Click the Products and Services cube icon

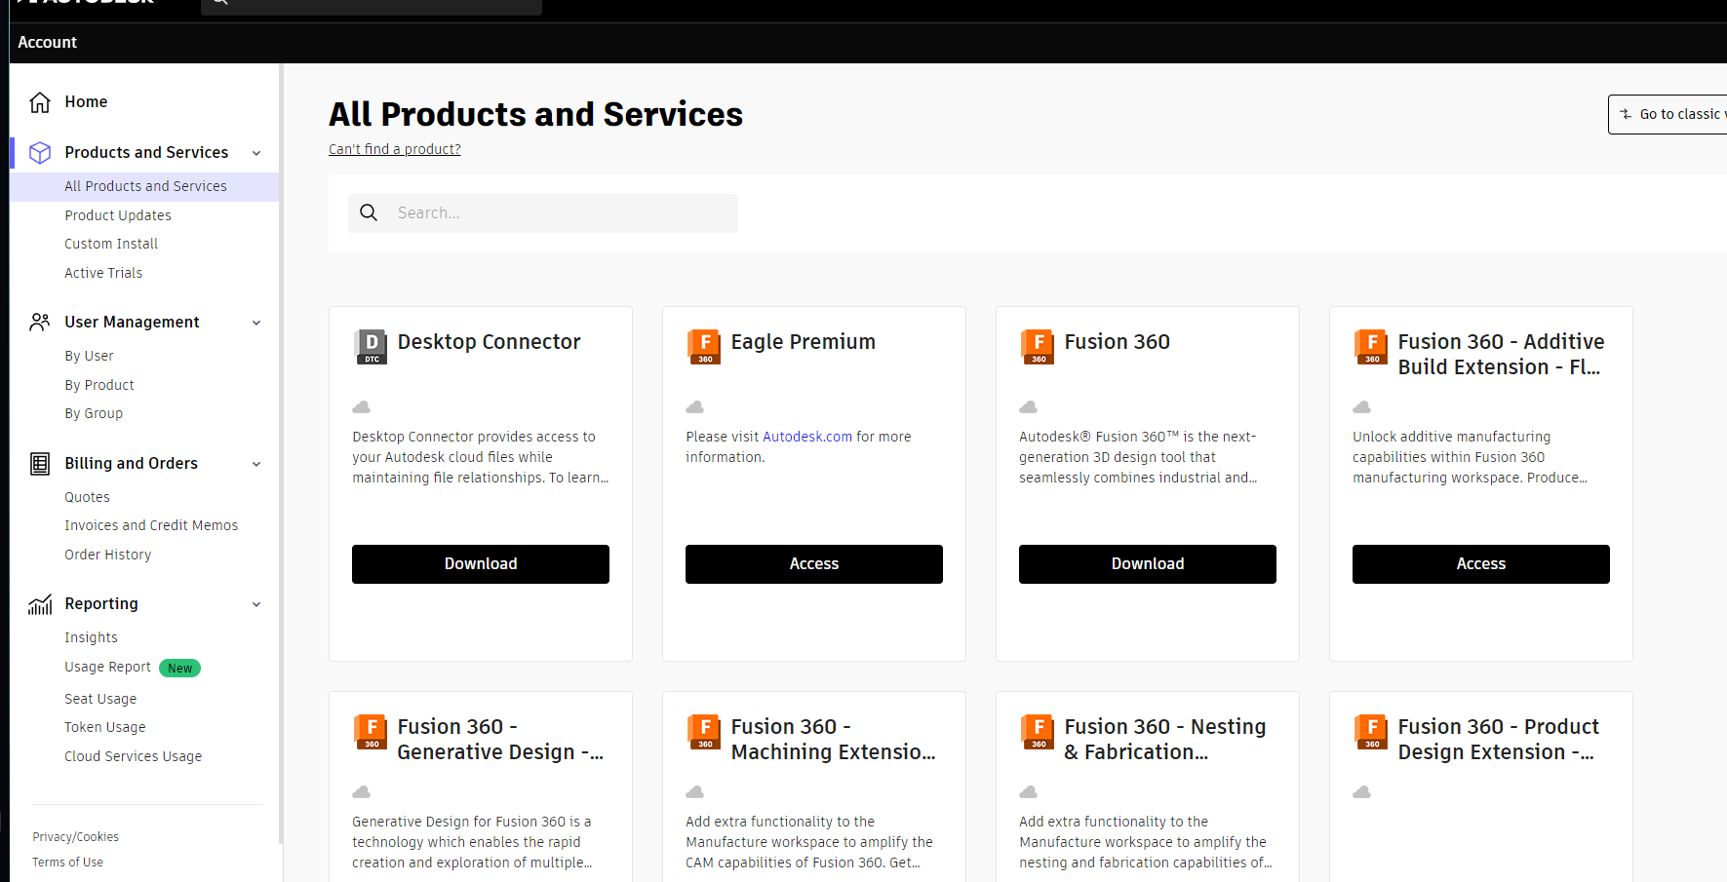click(x=40, y=153)
